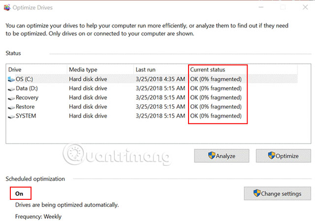Click the SYSTEM drive's fragmentation status
The width and height of the screenshot is (315, 221).
coord(216,116)
